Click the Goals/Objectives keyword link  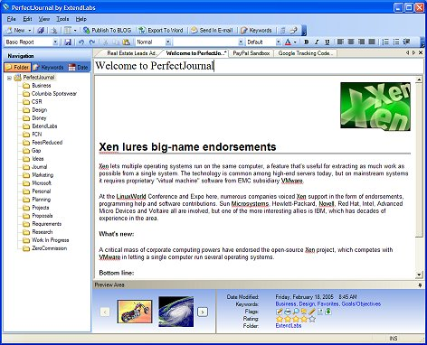[x=361, y=304]
